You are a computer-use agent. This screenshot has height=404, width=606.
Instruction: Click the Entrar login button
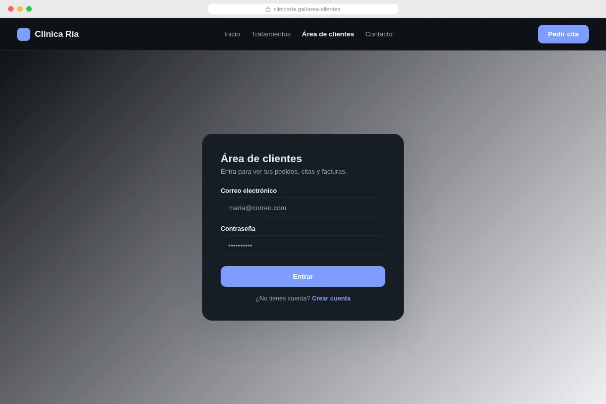(303, 277)
